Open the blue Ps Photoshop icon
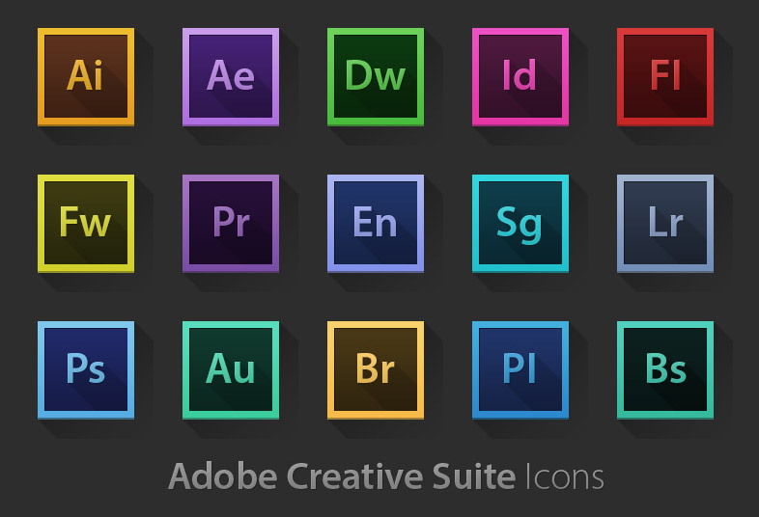The image size is (759, 517). pyautogui.click(x=86, y=370)
